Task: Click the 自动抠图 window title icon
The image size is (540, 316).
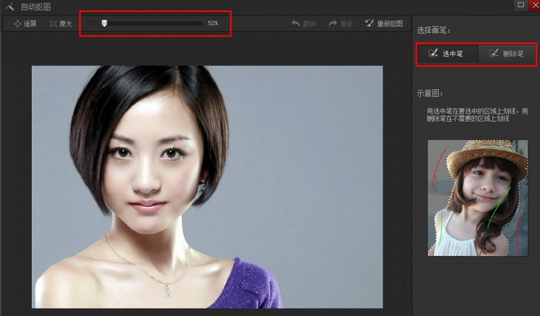Action: click(x=10, y=7)
